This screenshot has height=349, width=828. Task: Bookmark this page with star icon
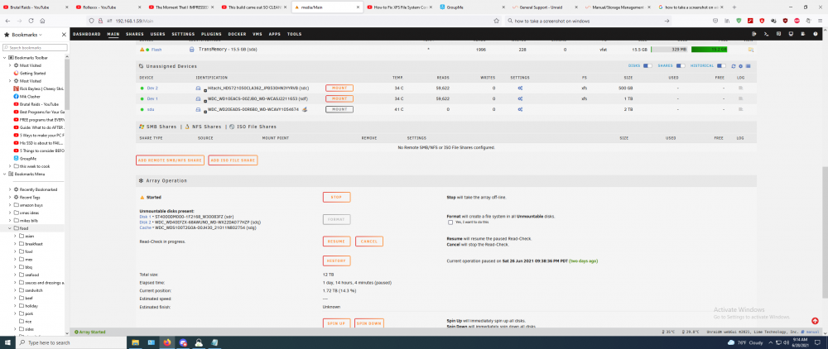pos(496,21)
